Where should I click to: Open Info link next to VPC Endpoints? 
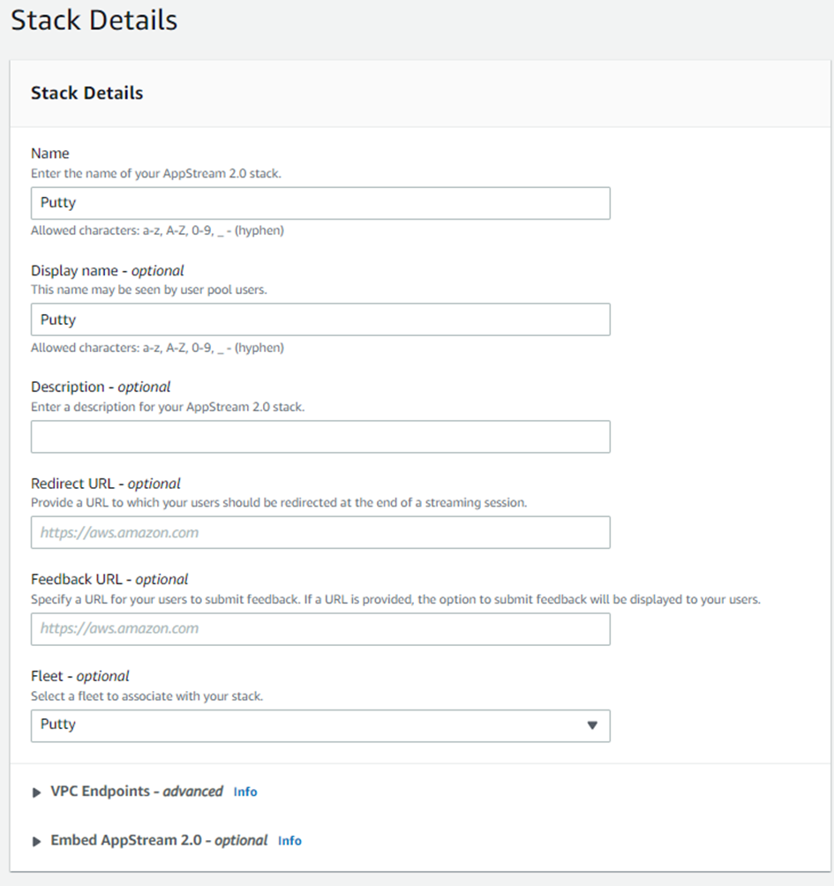pyautogui.click(x=245, y=792)
